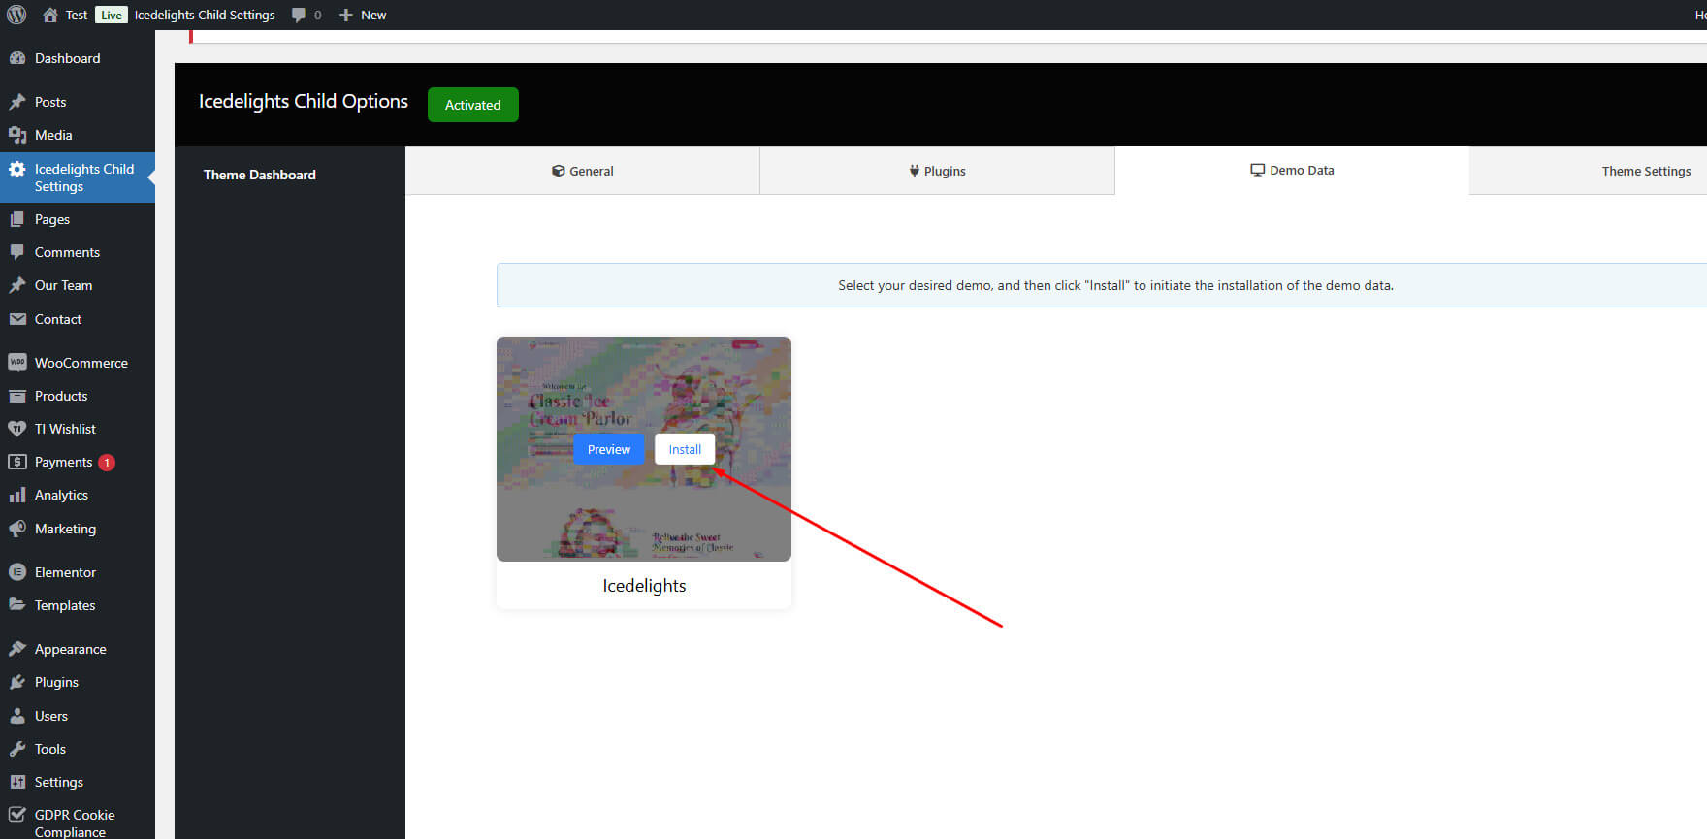Screen dimensions: 1707x839
Task: Open the Users menu label
Action: 51,716
